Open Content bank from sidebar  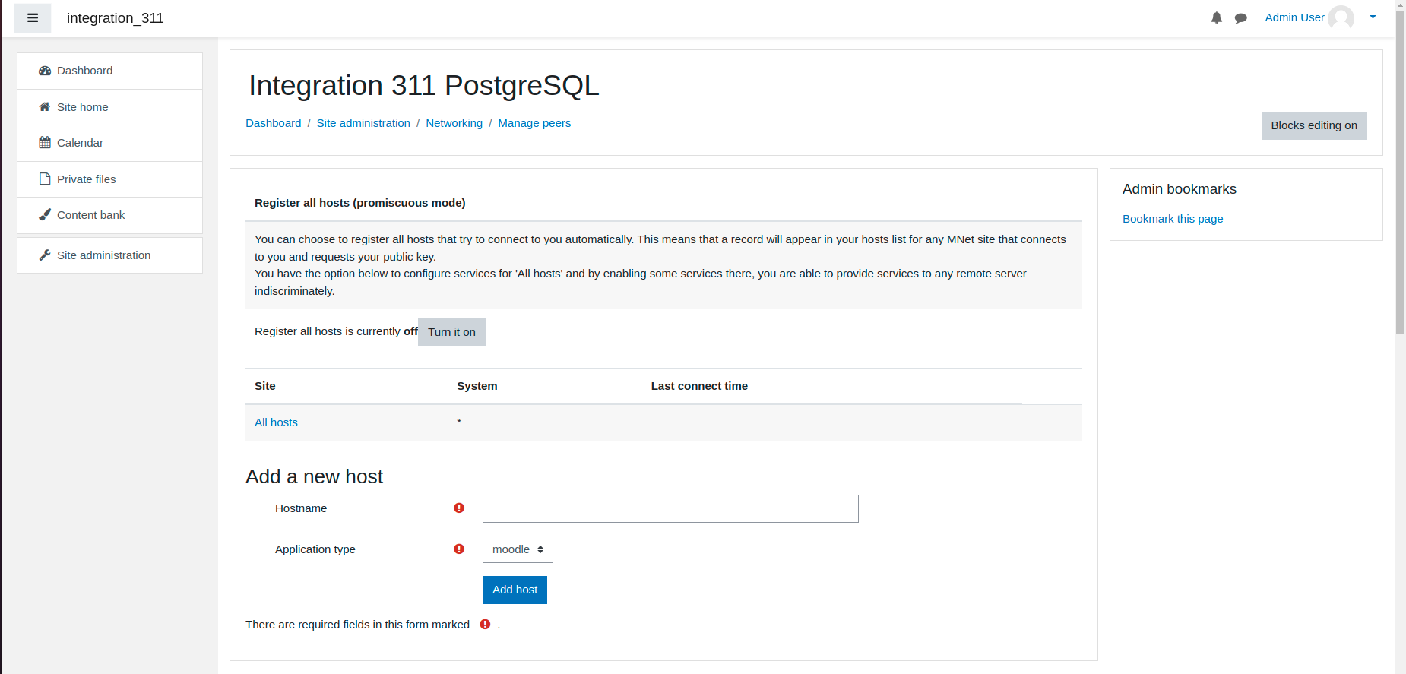pyautogui.click(x=109, y=215)
